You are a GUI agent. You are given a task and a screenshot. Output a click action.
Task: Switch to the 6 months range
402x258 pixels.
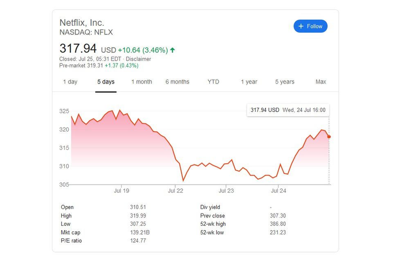pyautogui.click(x=177, y=82)
